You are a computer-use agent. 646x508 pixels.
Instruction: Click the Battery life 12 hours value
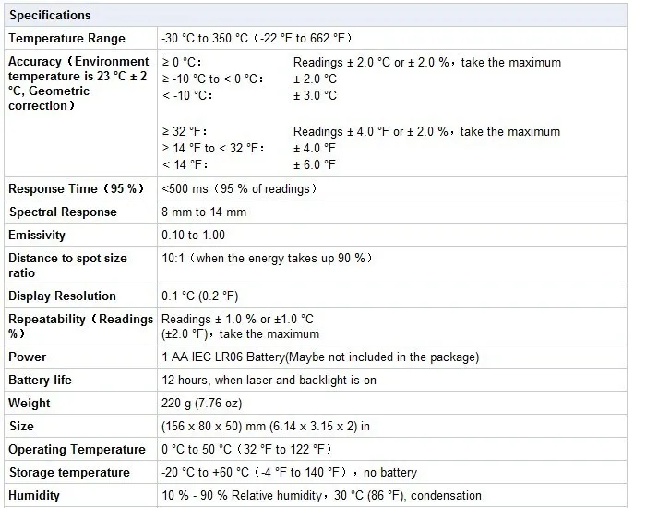pyautogui.click(x=269, y=381)
